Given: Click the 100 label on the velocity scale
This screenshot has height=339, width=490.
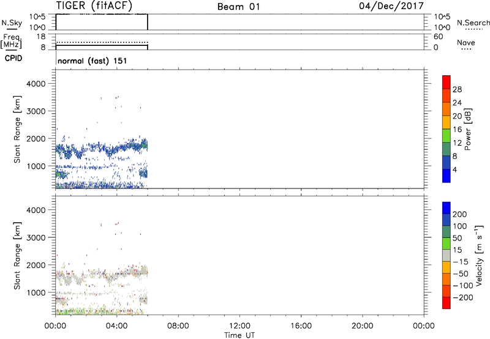Looking at the screenshot, I should (x=460, y=226).
